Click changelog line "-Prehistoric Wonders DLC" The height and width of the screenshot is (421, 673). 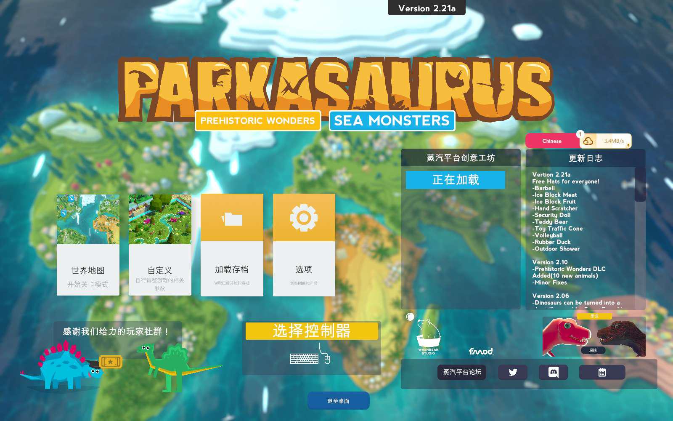569,269
